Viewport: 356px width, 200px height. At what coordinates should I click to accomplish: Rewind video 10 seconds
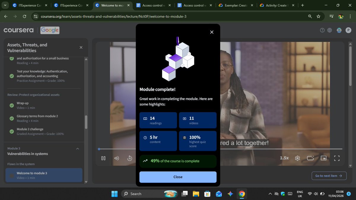pos(130,158)
